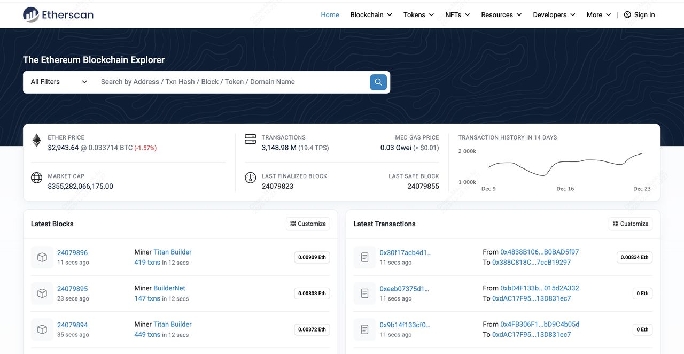Open the NFTs menu
Viewport: 684px width, 354px height.
(457, 15)
